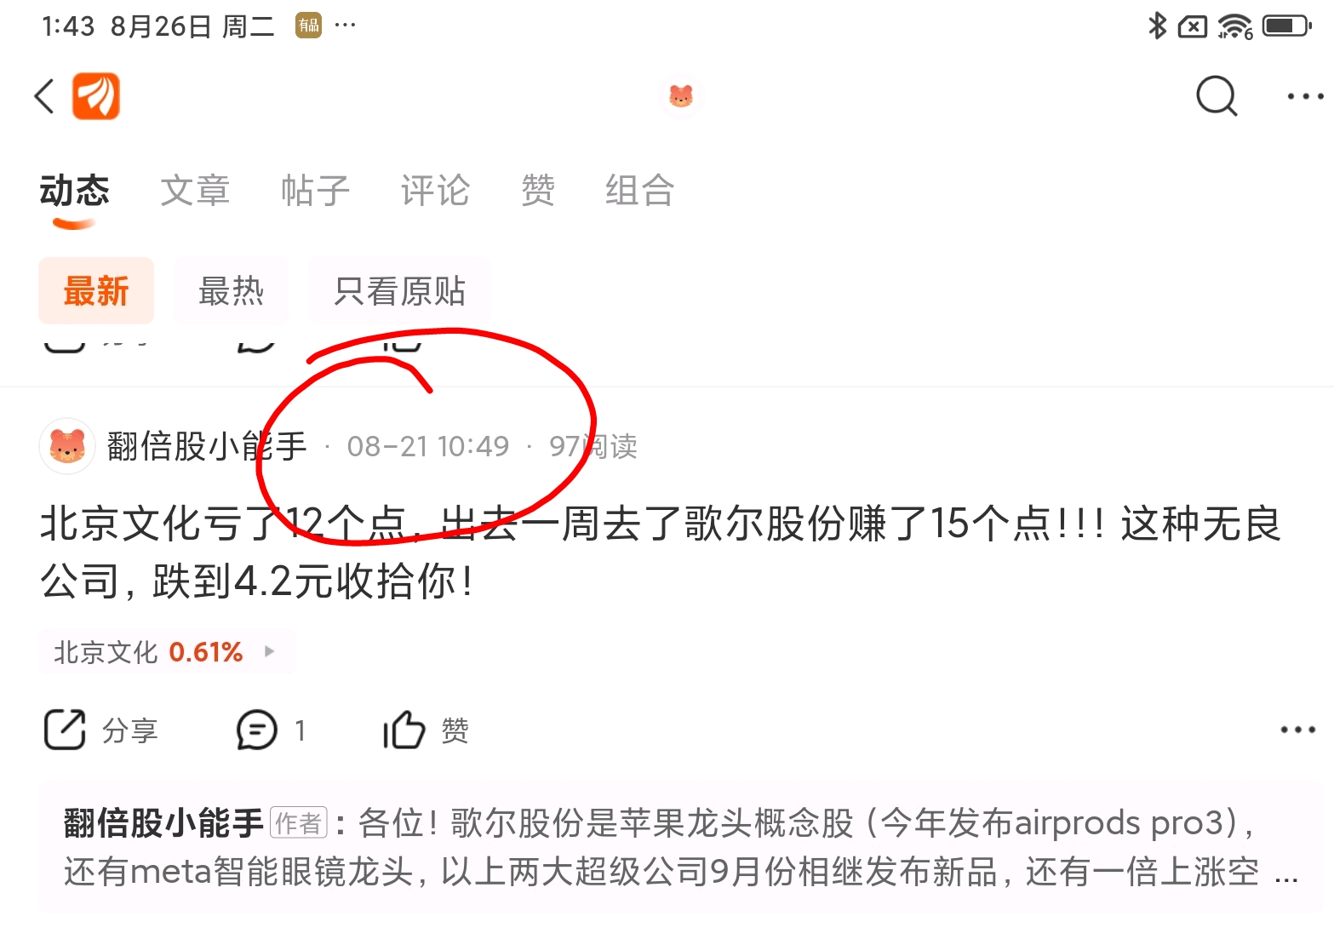1334x939 pixels.
Task: Switch to the 文章 tab
Action: click(195, 190)
